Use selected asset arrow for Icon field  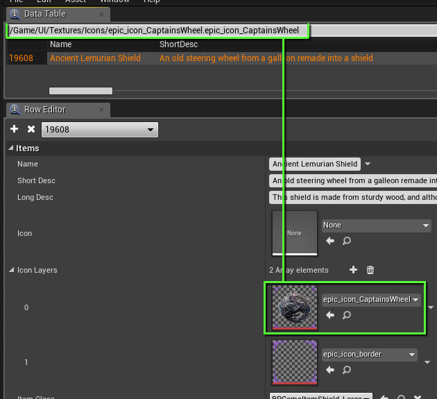[x=330, y=241]
